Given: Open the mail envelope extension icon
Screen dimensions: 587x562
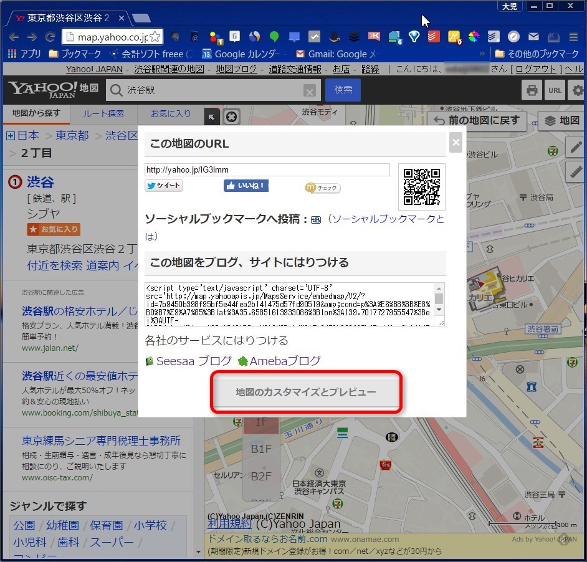Looking at the screenshot, I should coord(533,36).
